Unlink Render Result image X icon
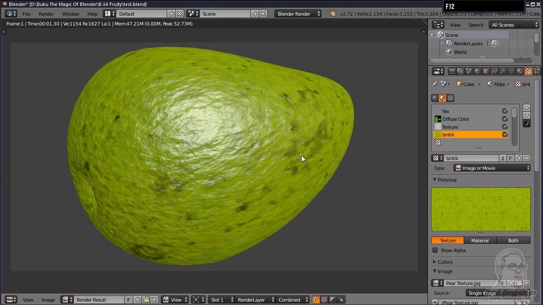The height and width of the screenshot is (305, 543). tap(154, 299)
